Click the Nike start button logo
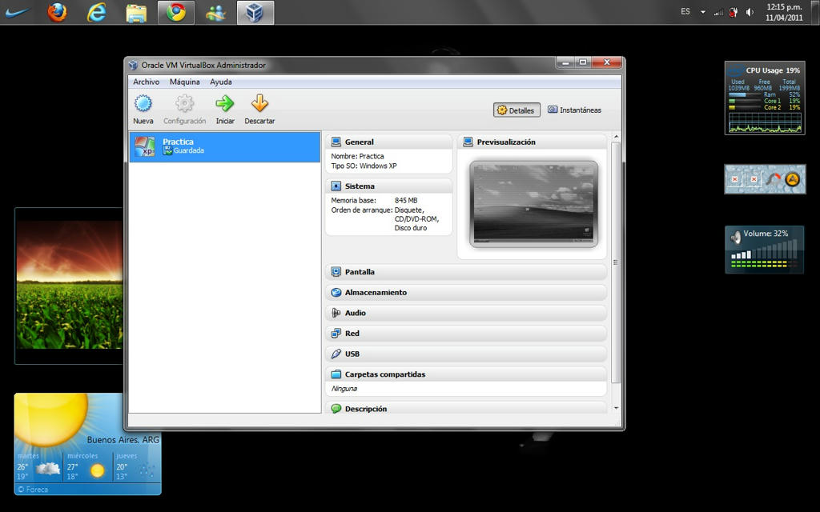The height and width of the screenshot is (512, 820). (18, 12)
